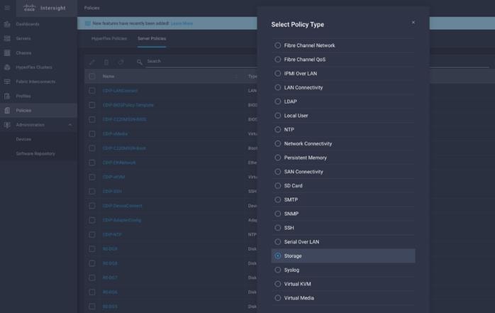
Task: Open the R0-DG8 policy link
Action: pos(110,263)
